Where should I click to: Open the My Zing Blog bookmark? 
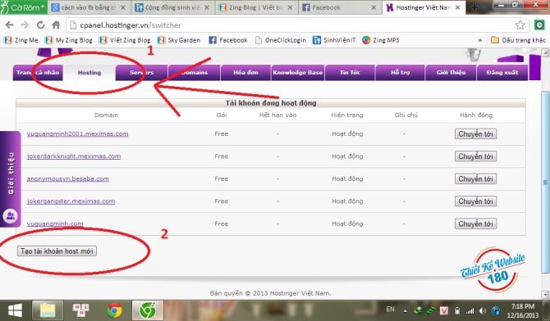coord(69,40)
